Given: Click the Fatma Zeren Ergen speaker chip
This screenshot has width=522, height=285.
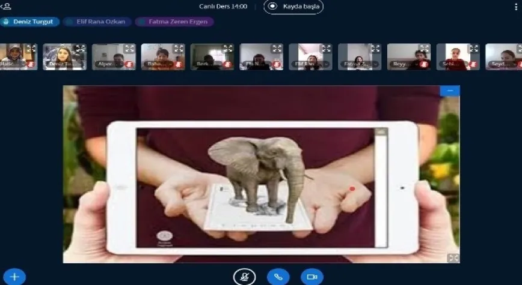Looking at the screenshot, I should (x=173, y=22).
